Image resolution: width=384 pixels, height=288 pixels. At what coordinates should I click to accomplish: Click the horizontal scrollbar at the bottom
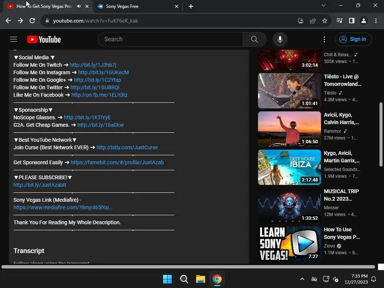(x=188, y=267)
